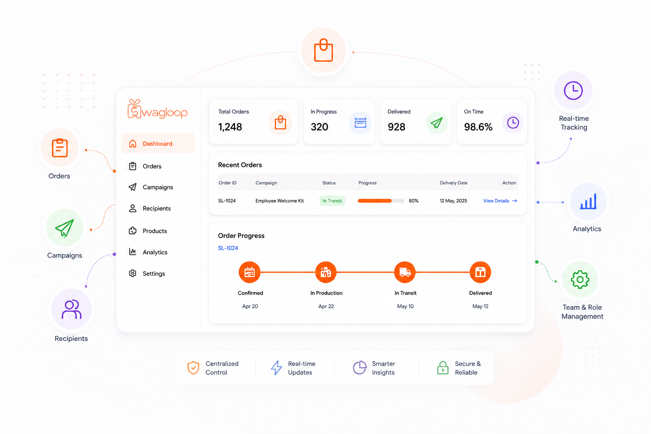651x434 pixels.
Task: Click the Order Progress heading
Action: 241,236
